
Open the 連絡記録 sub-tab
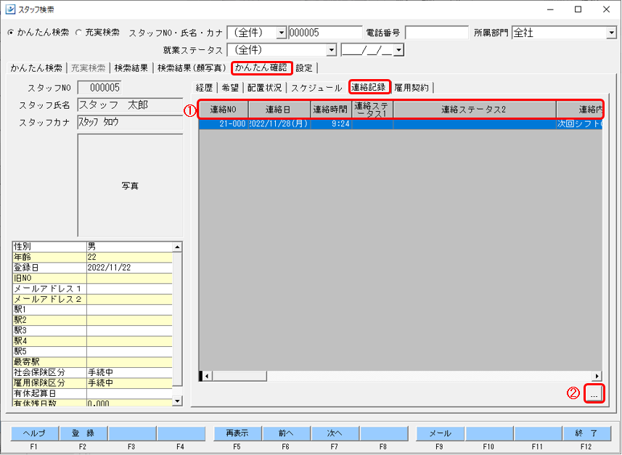(x=369, y=87)
